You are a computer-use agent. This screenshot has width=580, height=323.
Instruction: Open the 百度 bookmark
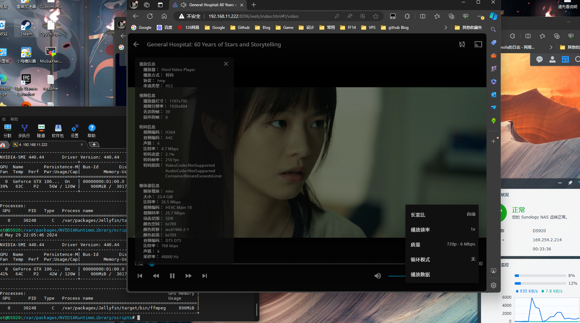pos(165,28)
